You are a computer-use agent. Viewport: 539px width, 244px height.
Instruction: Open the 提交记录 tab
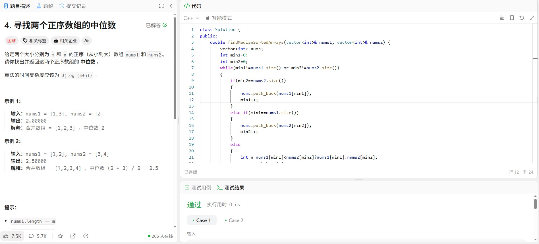[x=73, y=6]
